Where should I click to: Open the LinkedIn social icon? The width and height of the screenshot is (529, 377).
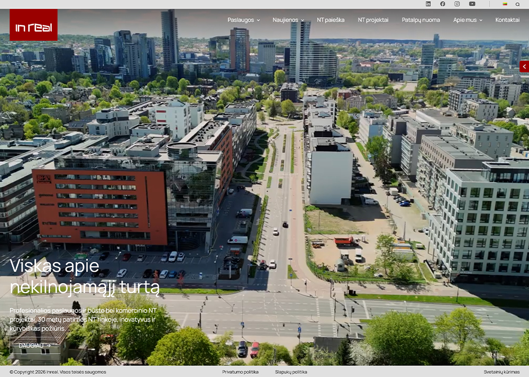428,4
